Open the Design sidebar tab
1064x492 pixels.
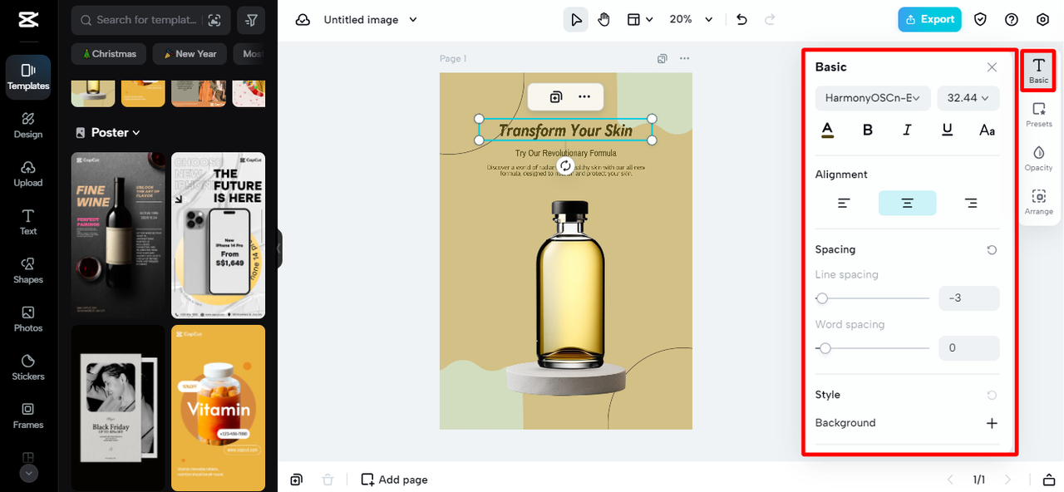[28, 125]
